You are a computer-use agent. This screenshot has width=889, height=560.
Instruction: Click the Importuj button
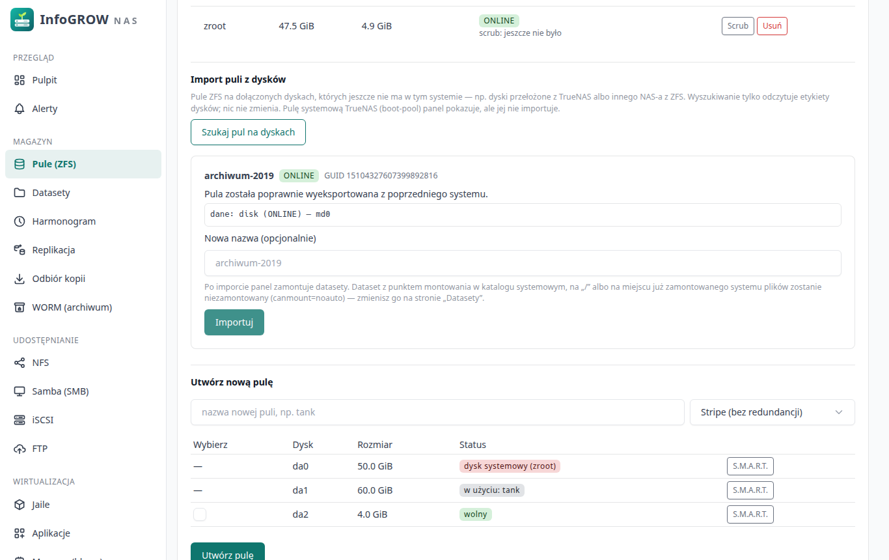[234, 322]
